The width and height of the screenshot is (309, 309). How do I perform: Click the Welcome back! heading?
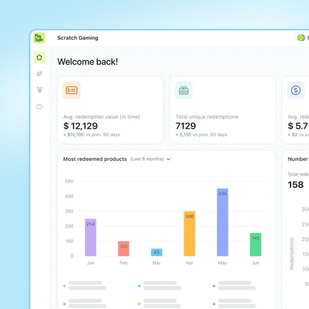click(x=88, y=62)
